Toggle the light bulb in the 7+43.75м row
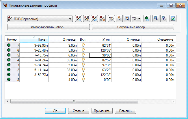188x119 pixels. pyautogui.click(x=83, y=55)
